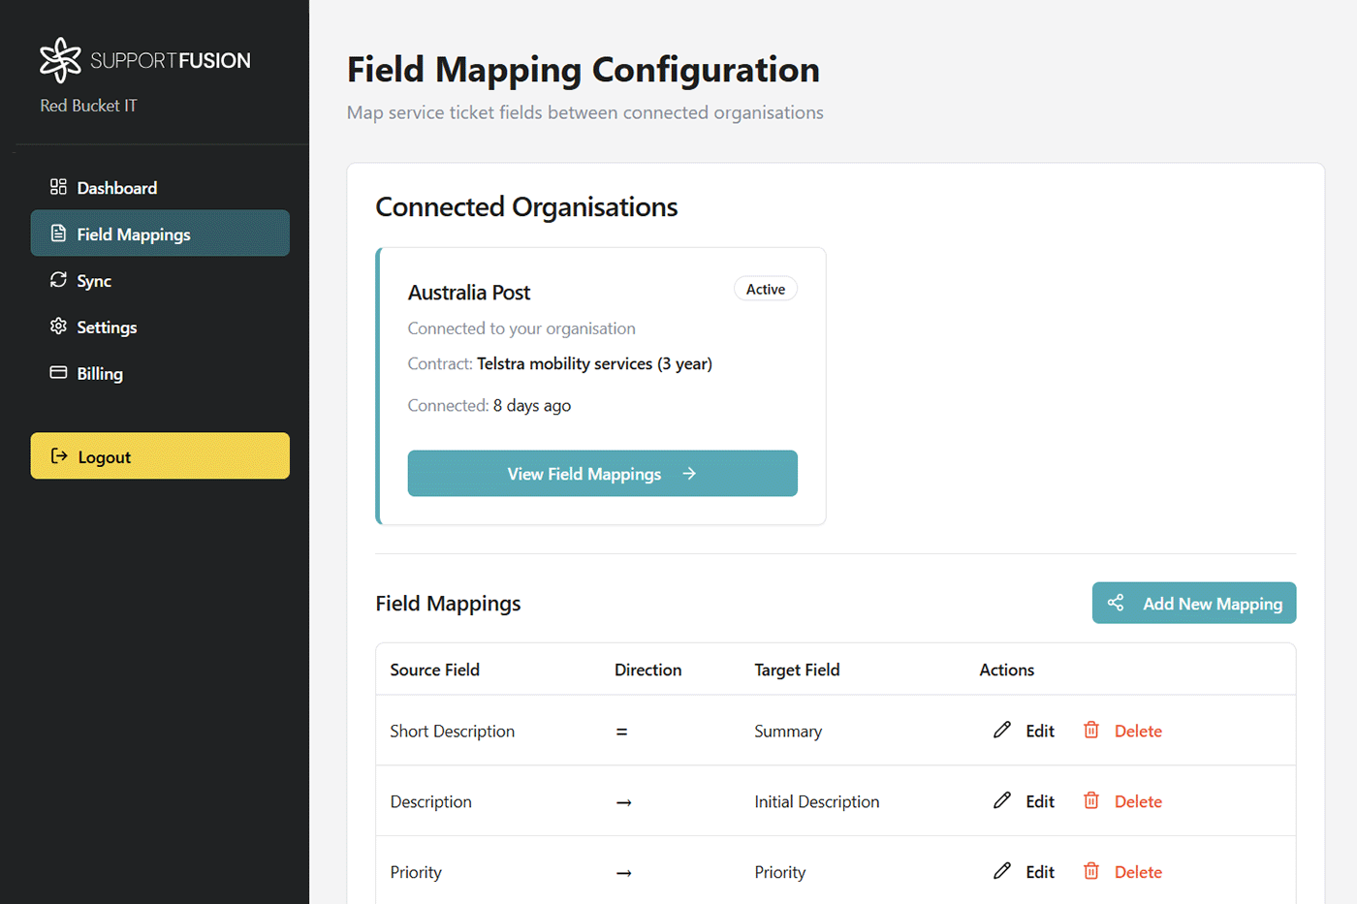Edit the Priority mapping

pos(1025,872)
